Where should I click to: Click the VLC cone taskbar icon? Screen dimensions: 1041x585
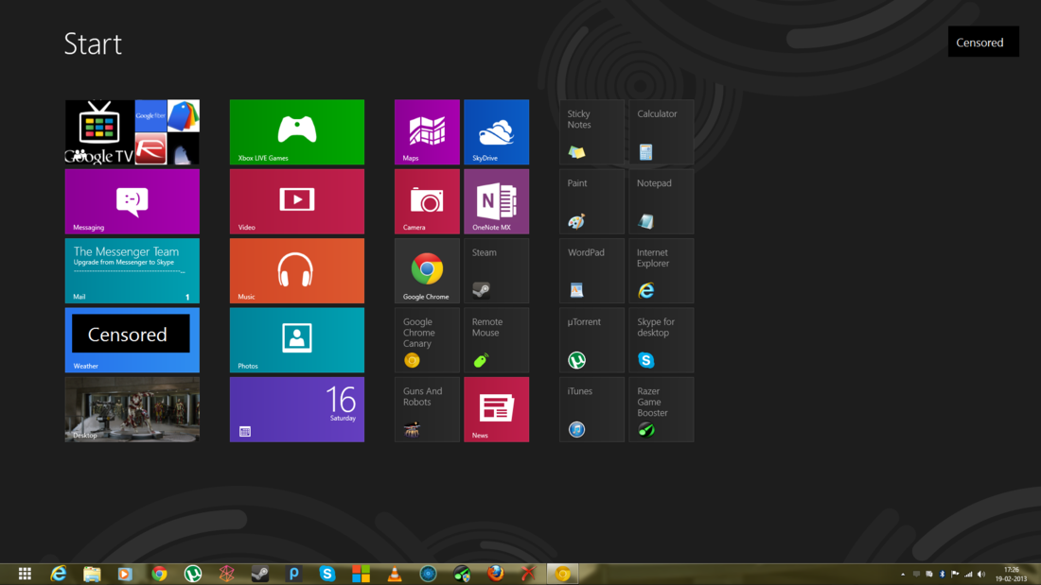point(395,574)
